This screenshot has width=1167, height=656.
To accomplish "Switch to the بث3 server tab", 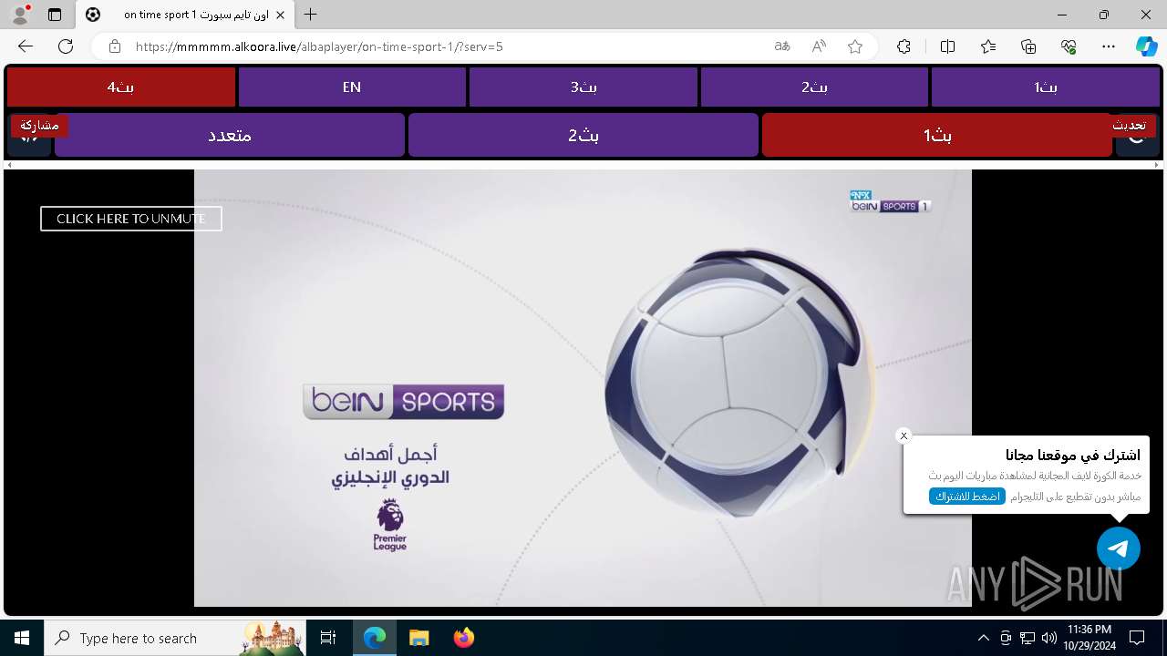I will (583, 87).
